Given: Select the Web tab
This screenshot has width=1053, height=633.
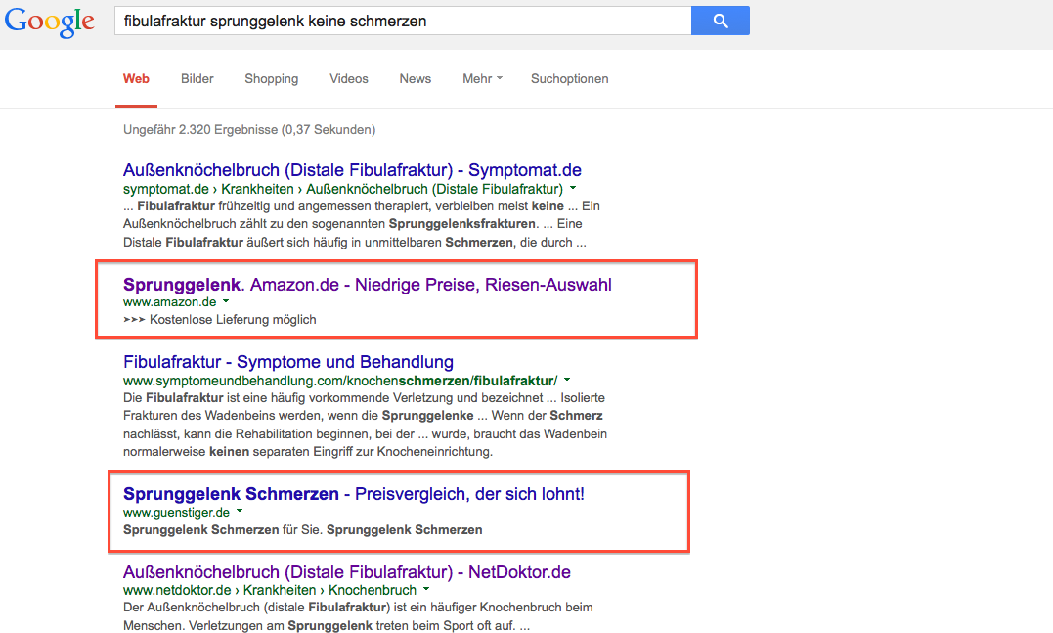Looking at the screenshot, I should [x=136, y=78].
